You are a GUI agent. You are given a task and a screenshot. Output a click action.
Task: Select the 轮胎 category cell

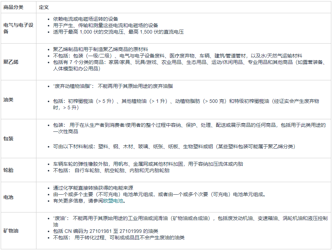pos(9,170)
